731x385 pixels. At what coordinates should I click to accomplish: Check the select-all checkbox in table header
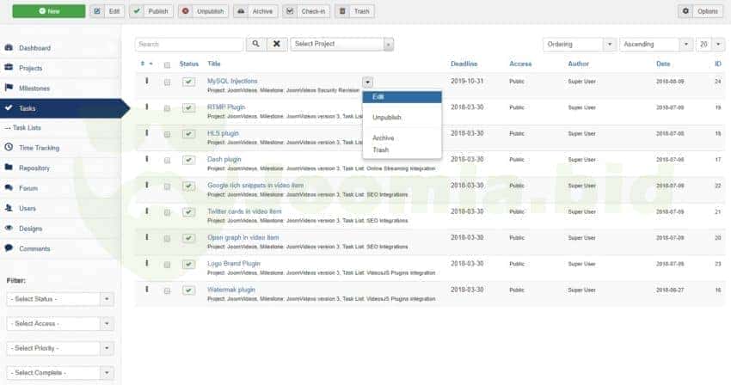pos(167,64)
